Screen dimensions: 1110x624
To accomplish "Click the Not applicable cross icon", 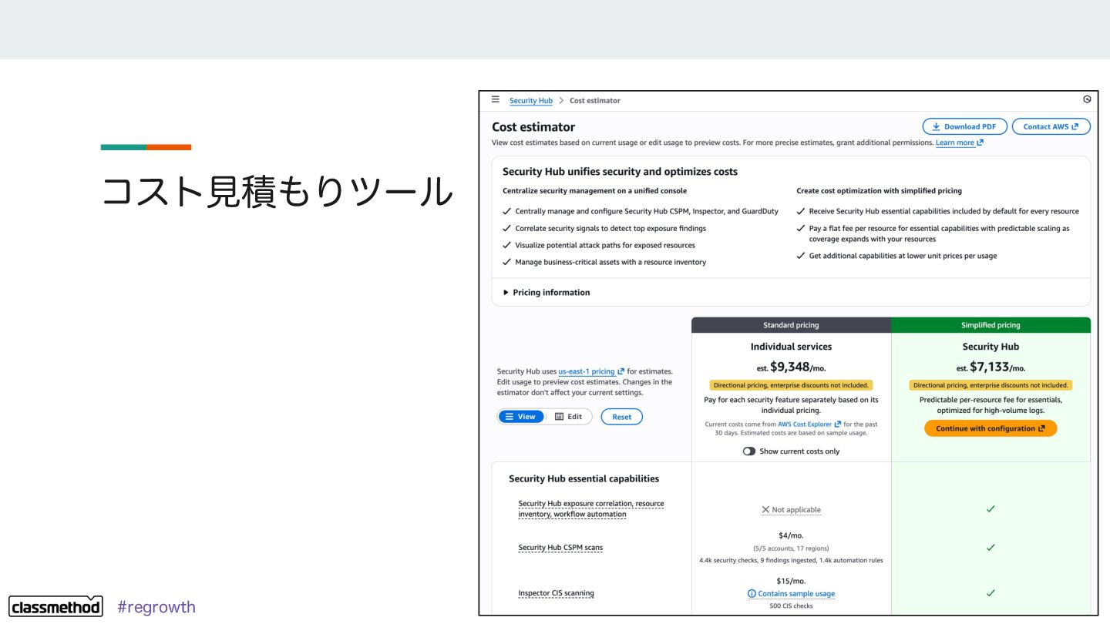I will [765, 510].
